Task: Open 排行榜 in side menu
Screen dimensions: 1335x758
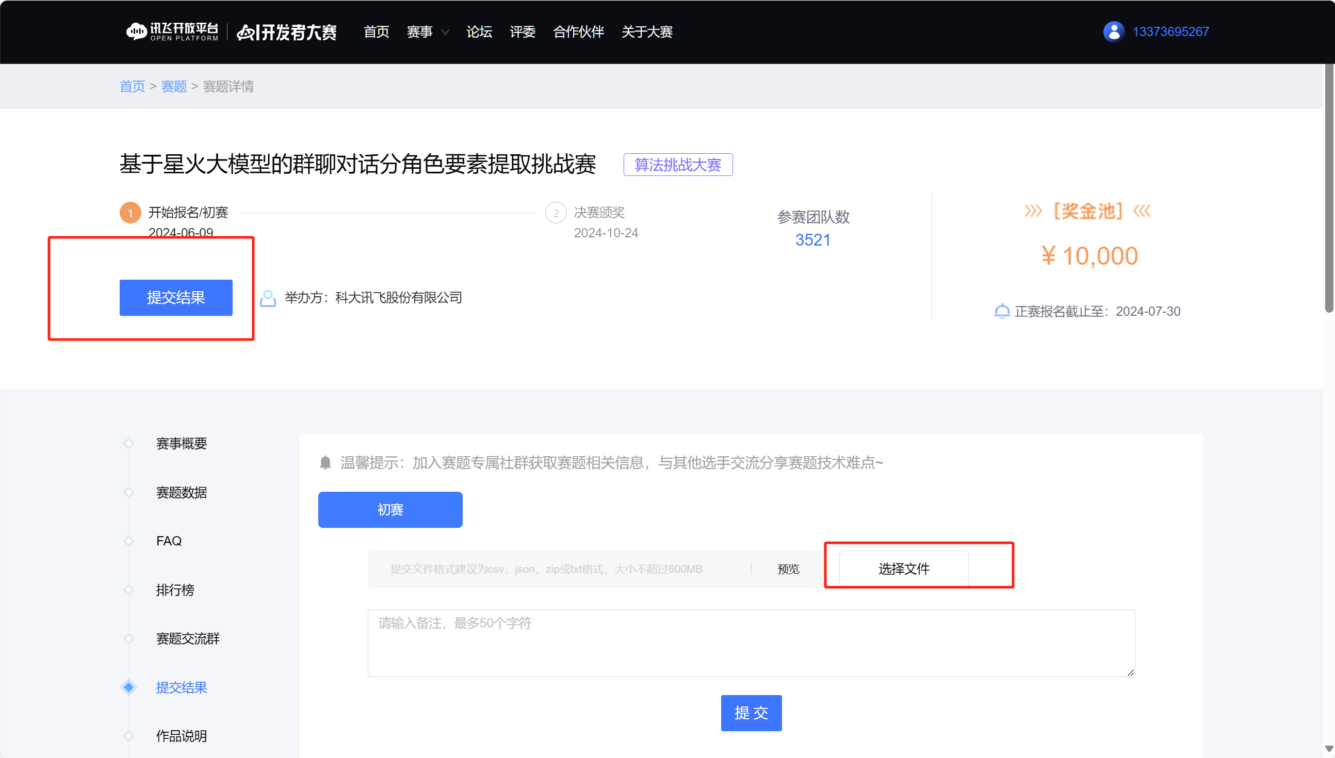Action: [x=175, y=590]
